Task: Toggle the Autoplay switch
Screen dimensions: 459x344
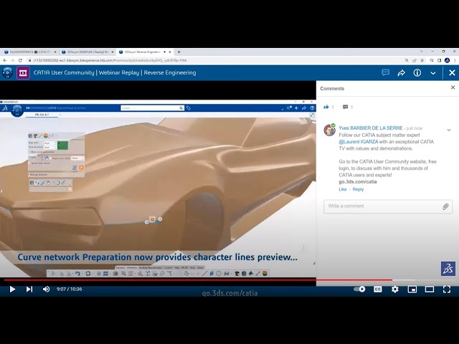Action: click(359, 289)
